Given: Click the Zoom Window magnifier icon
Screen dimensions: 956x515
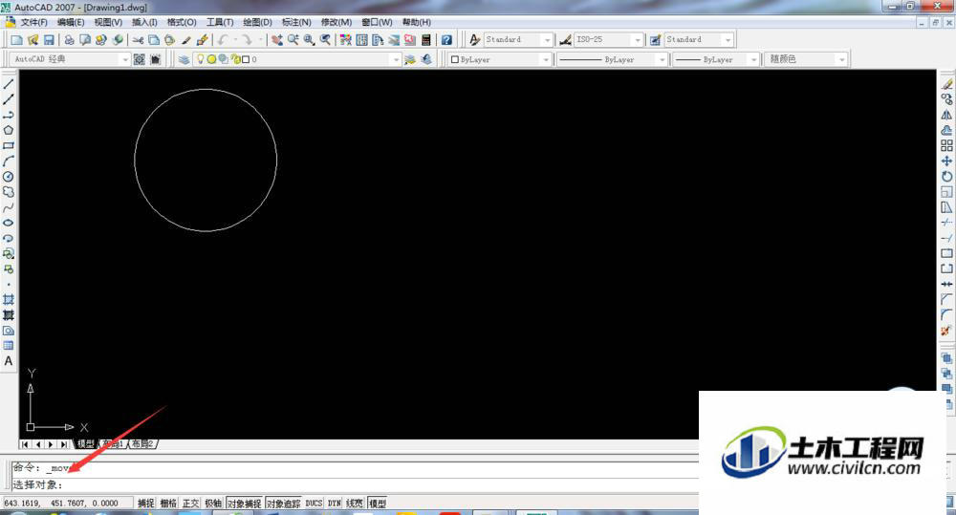Looking at the screenshot, I should (309, 39).
